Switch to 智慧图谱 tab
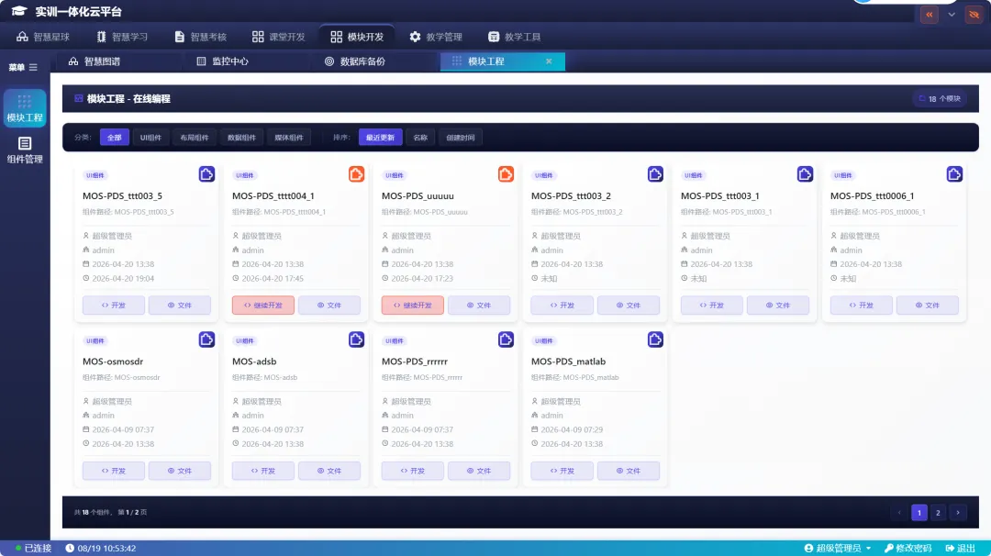991x556 pixels. point(95,61)
